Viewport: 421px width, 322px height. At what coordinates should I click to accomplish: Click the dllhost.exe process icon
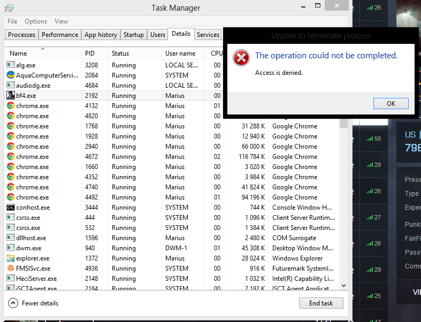(x=11, y=237)
